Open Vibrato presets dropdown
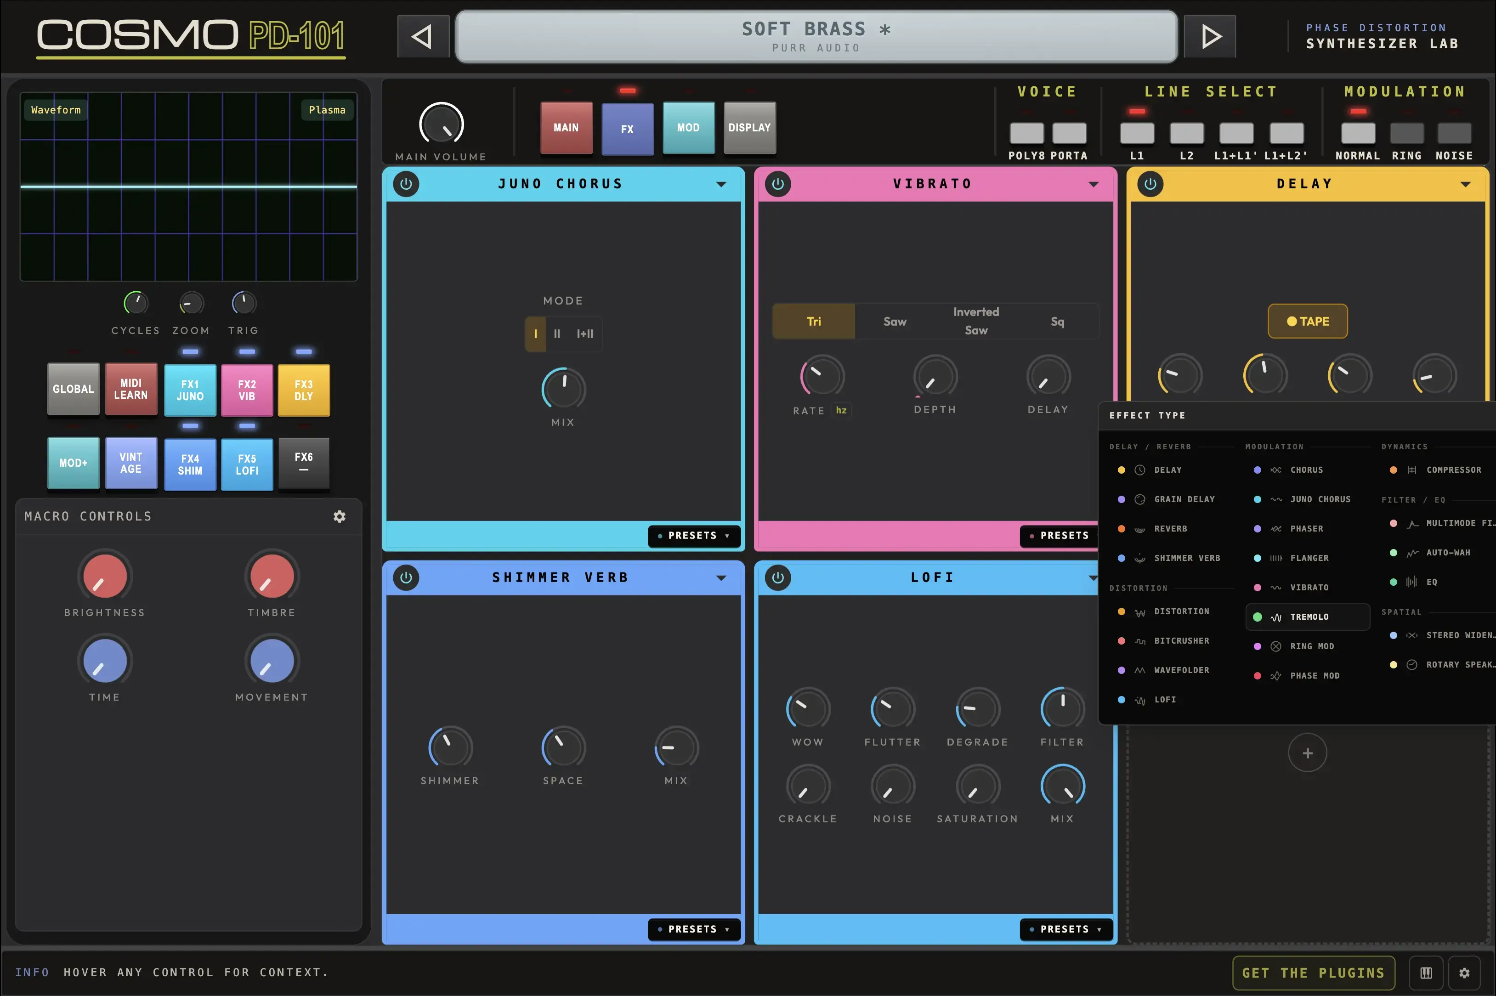Image resolution: width=1496 pixels, height=996 pixels. click(x=1059, y=536)
